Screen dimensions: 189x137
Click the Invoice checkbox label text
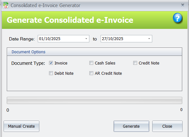[x=61, y=63]
